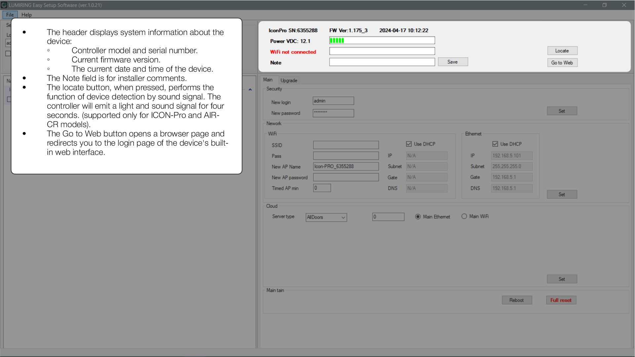Switch to the Main tab
The image size is (635, 357).
point(268,80)
